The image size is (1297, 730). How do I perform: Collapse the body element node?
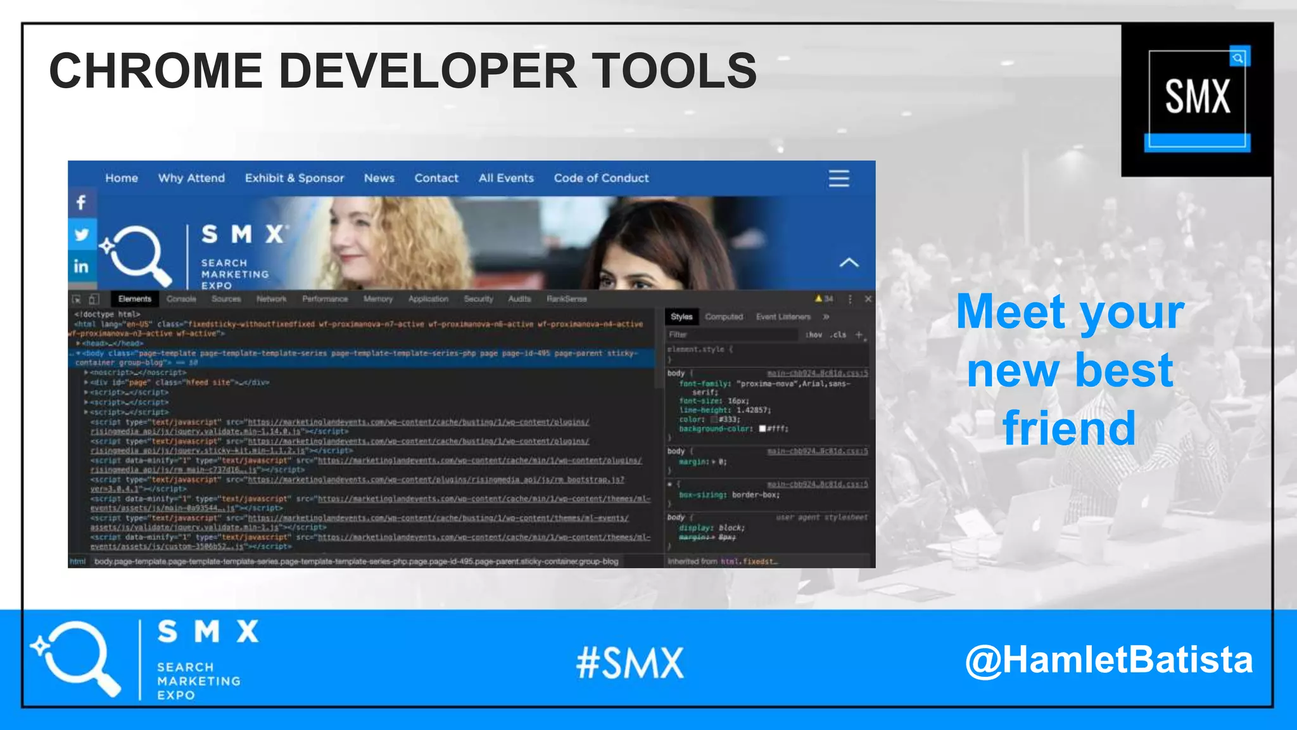click(78, 353)
